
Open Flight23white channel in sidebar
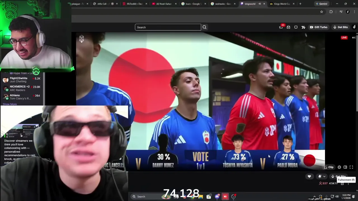[x=22, y=80]
